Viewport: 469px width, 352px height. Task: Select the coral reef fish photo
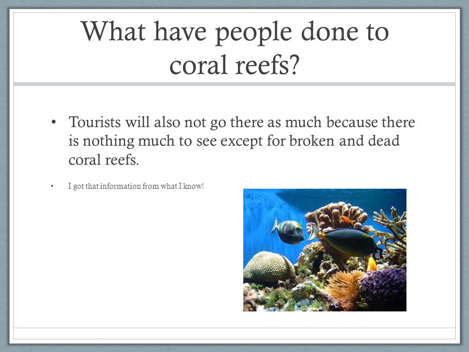click(x=324, y=250)
